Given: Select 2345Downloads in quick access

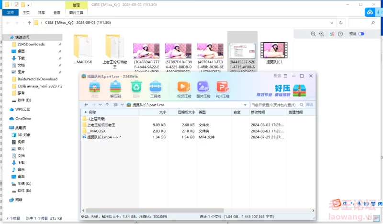Looking at the screenshot, I should pyautogui.click(x=31, y=44).
